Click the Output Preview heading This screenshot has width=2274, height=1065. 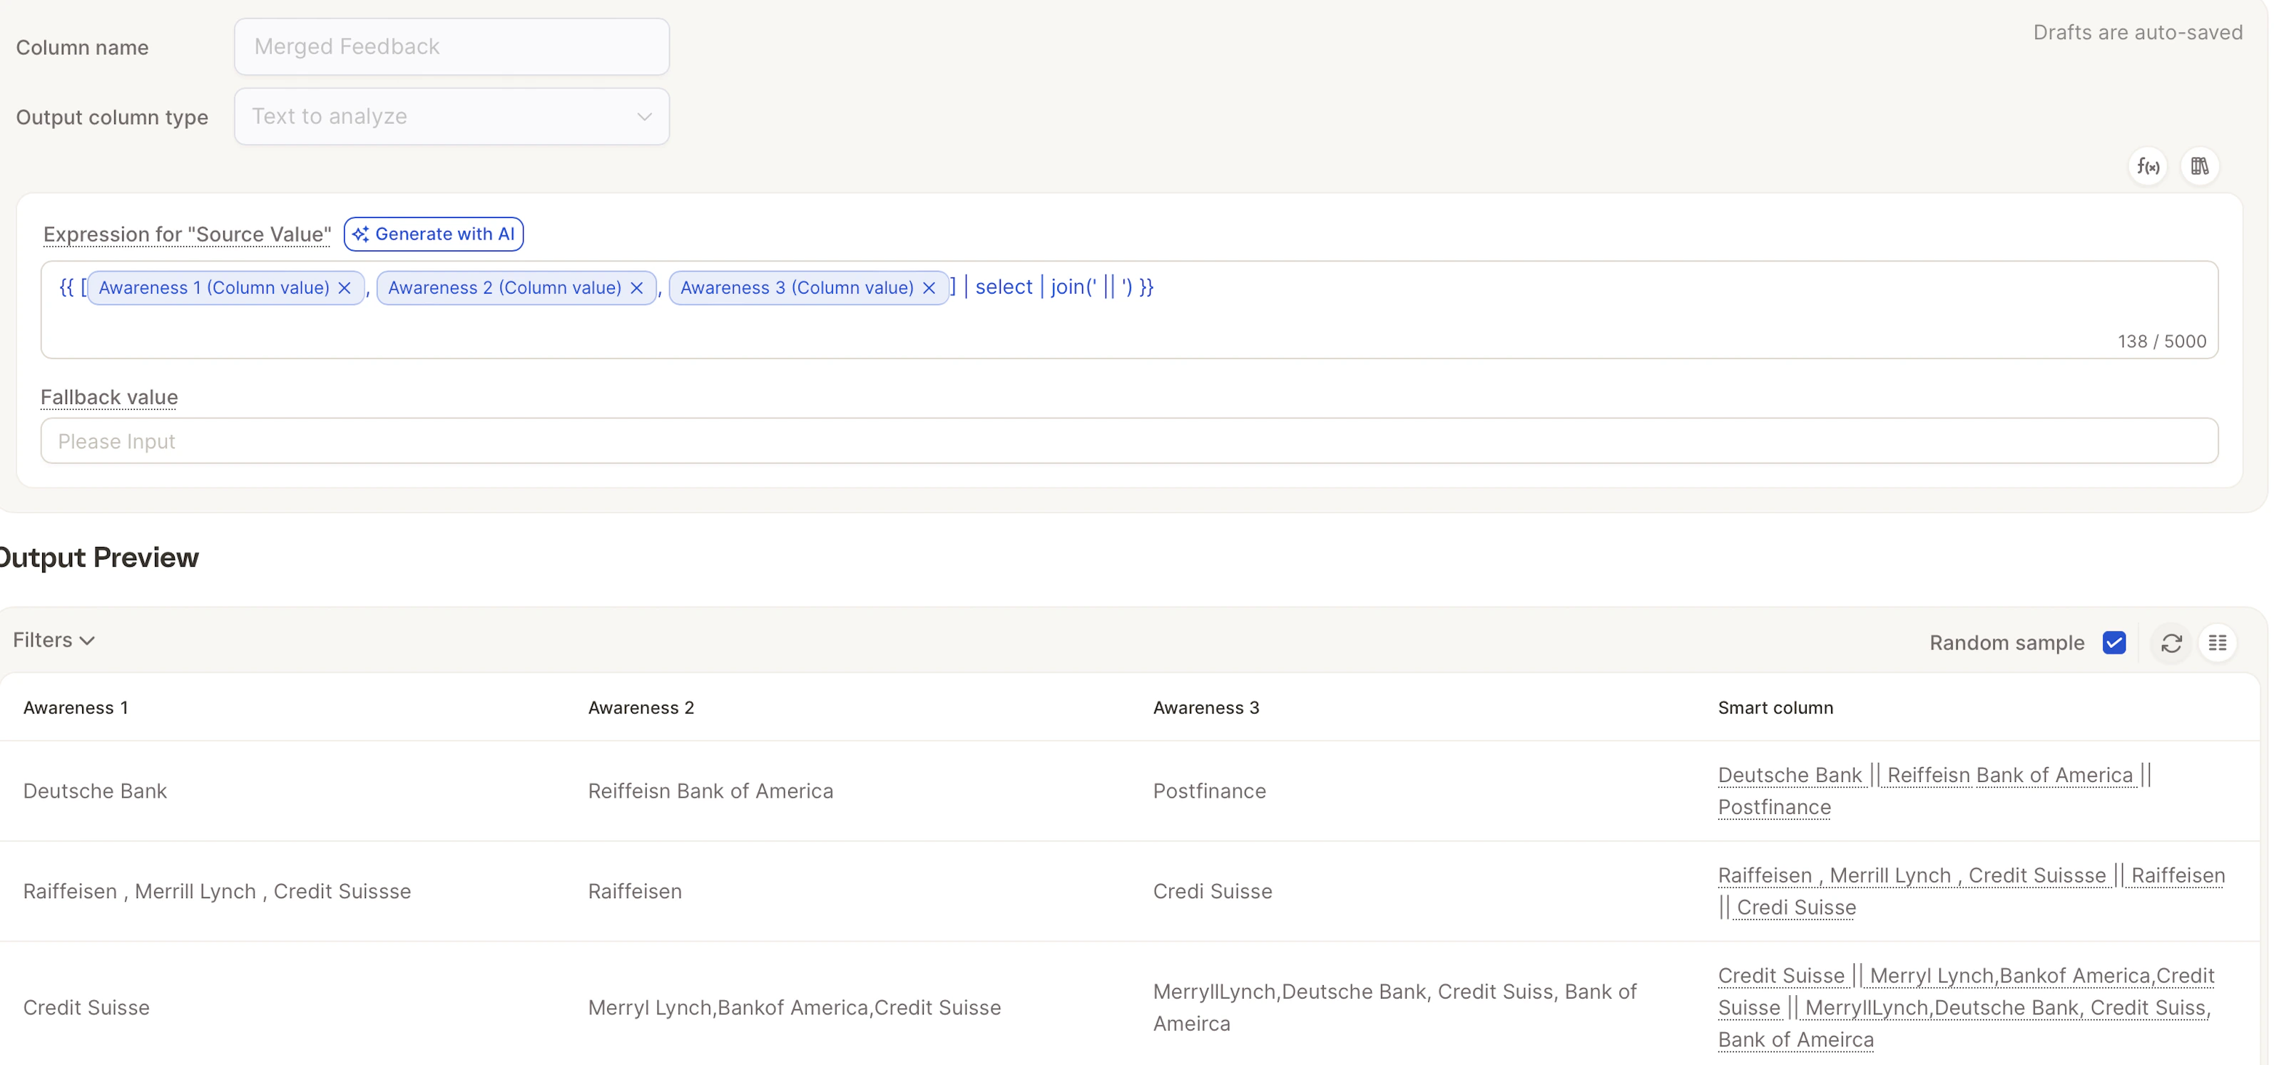(x=99, y=557)
